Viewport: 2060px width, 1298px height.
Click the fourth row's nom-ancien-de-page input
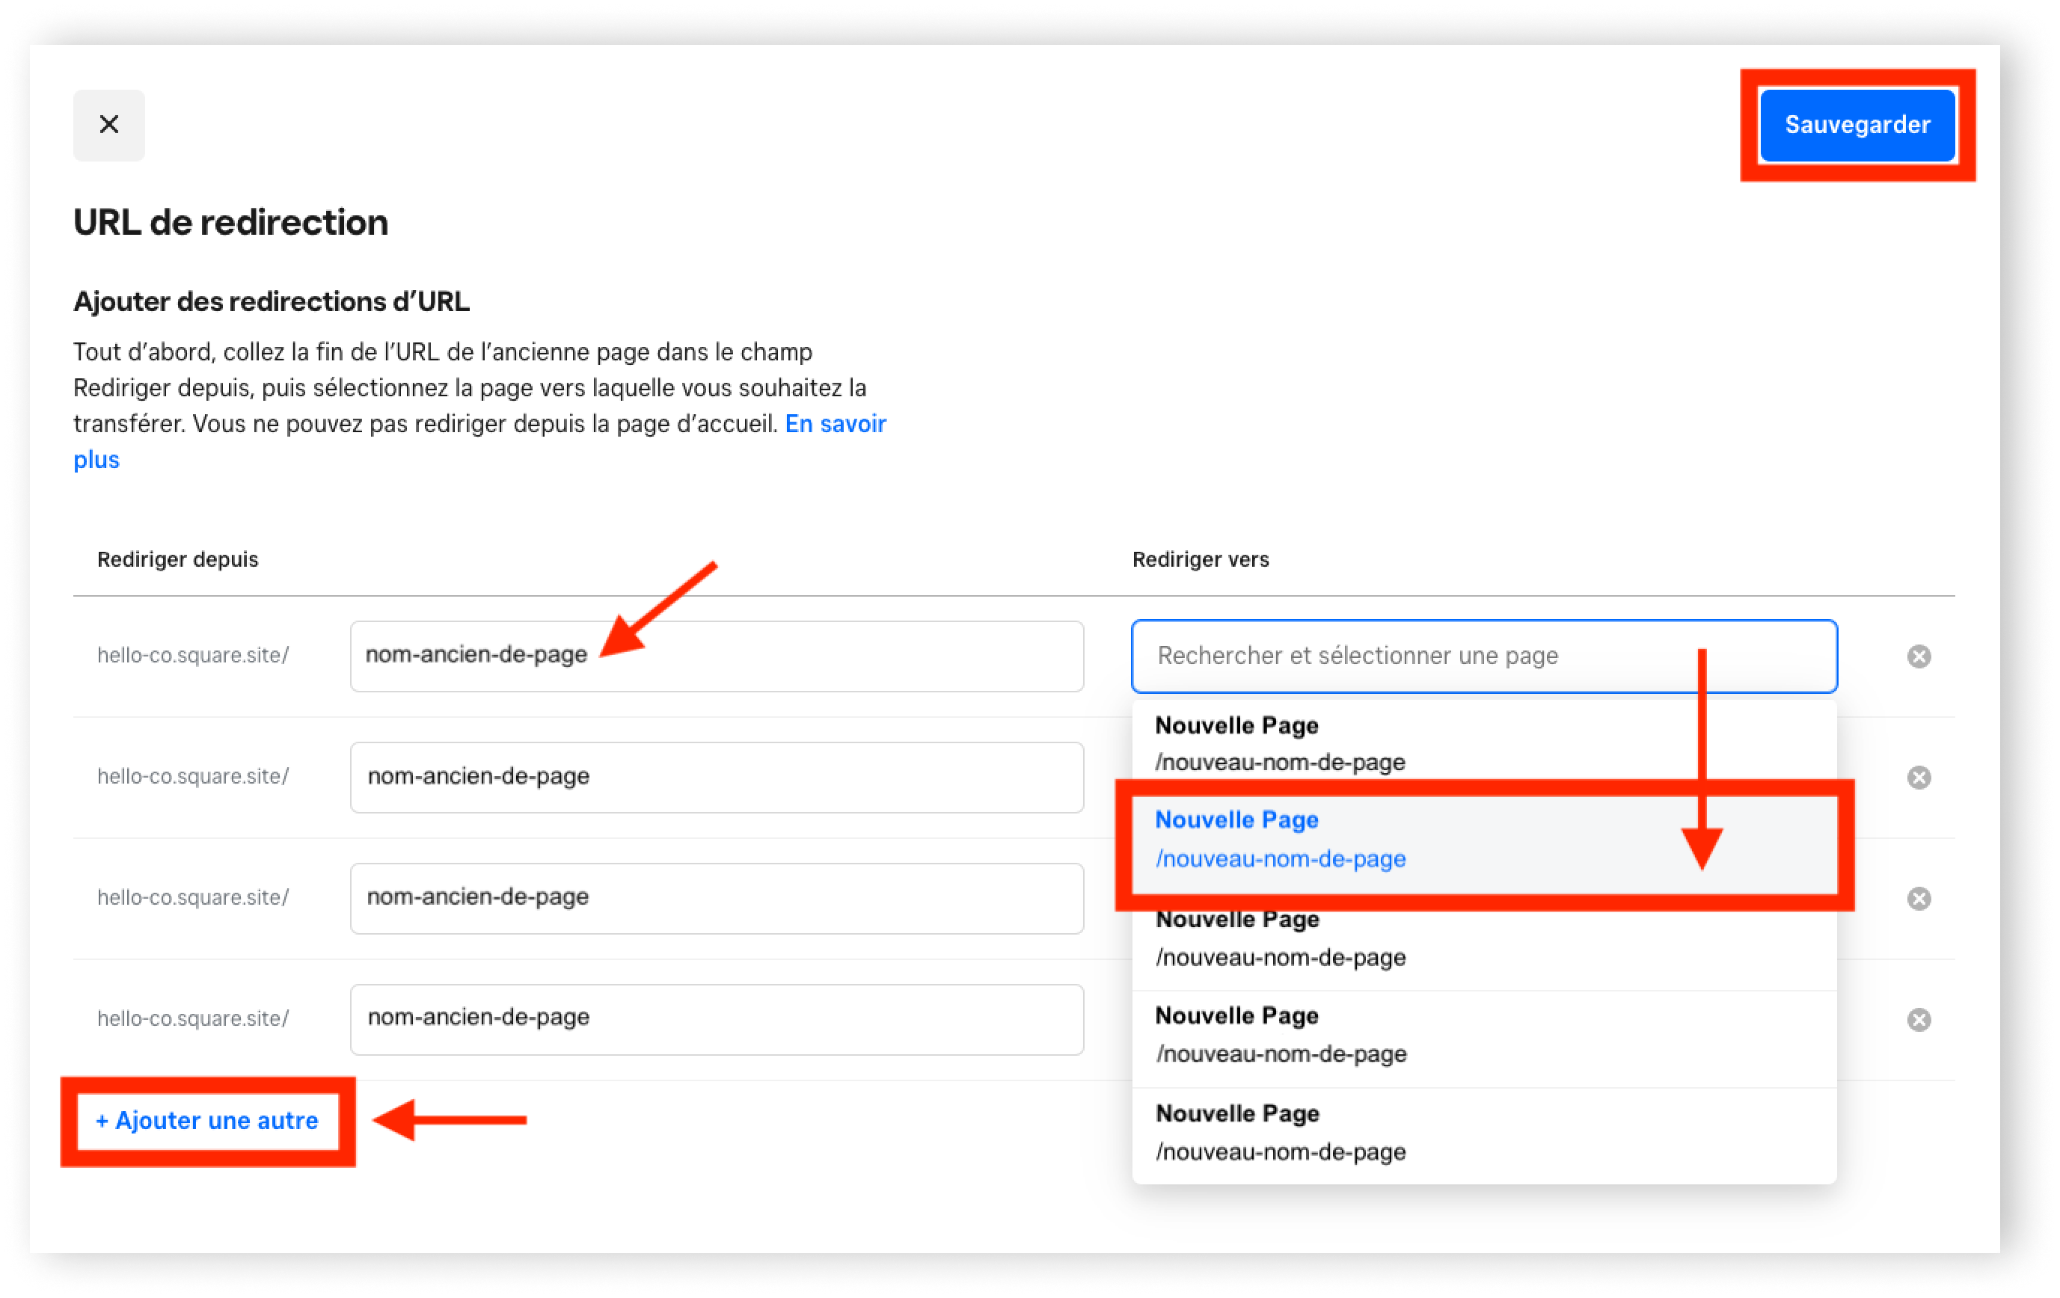[x=717, y=1019]
